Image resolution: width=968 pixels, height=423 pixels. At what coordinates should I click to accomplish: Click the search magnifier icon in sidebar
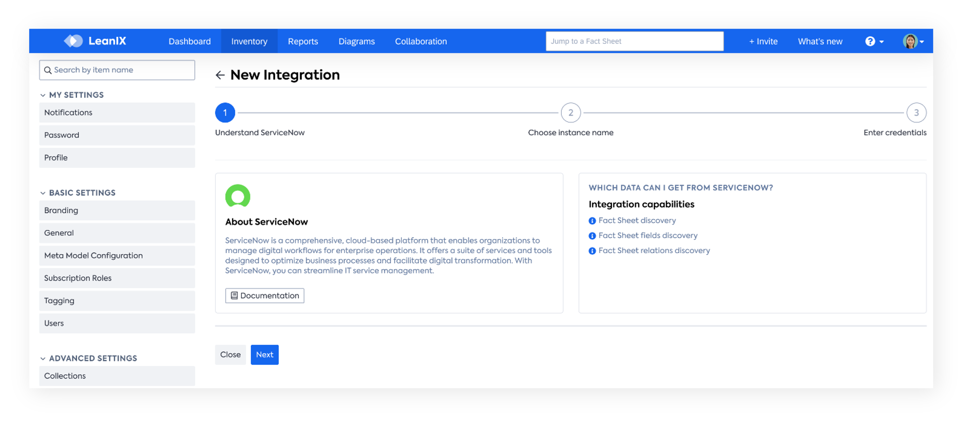click(48, 70)
